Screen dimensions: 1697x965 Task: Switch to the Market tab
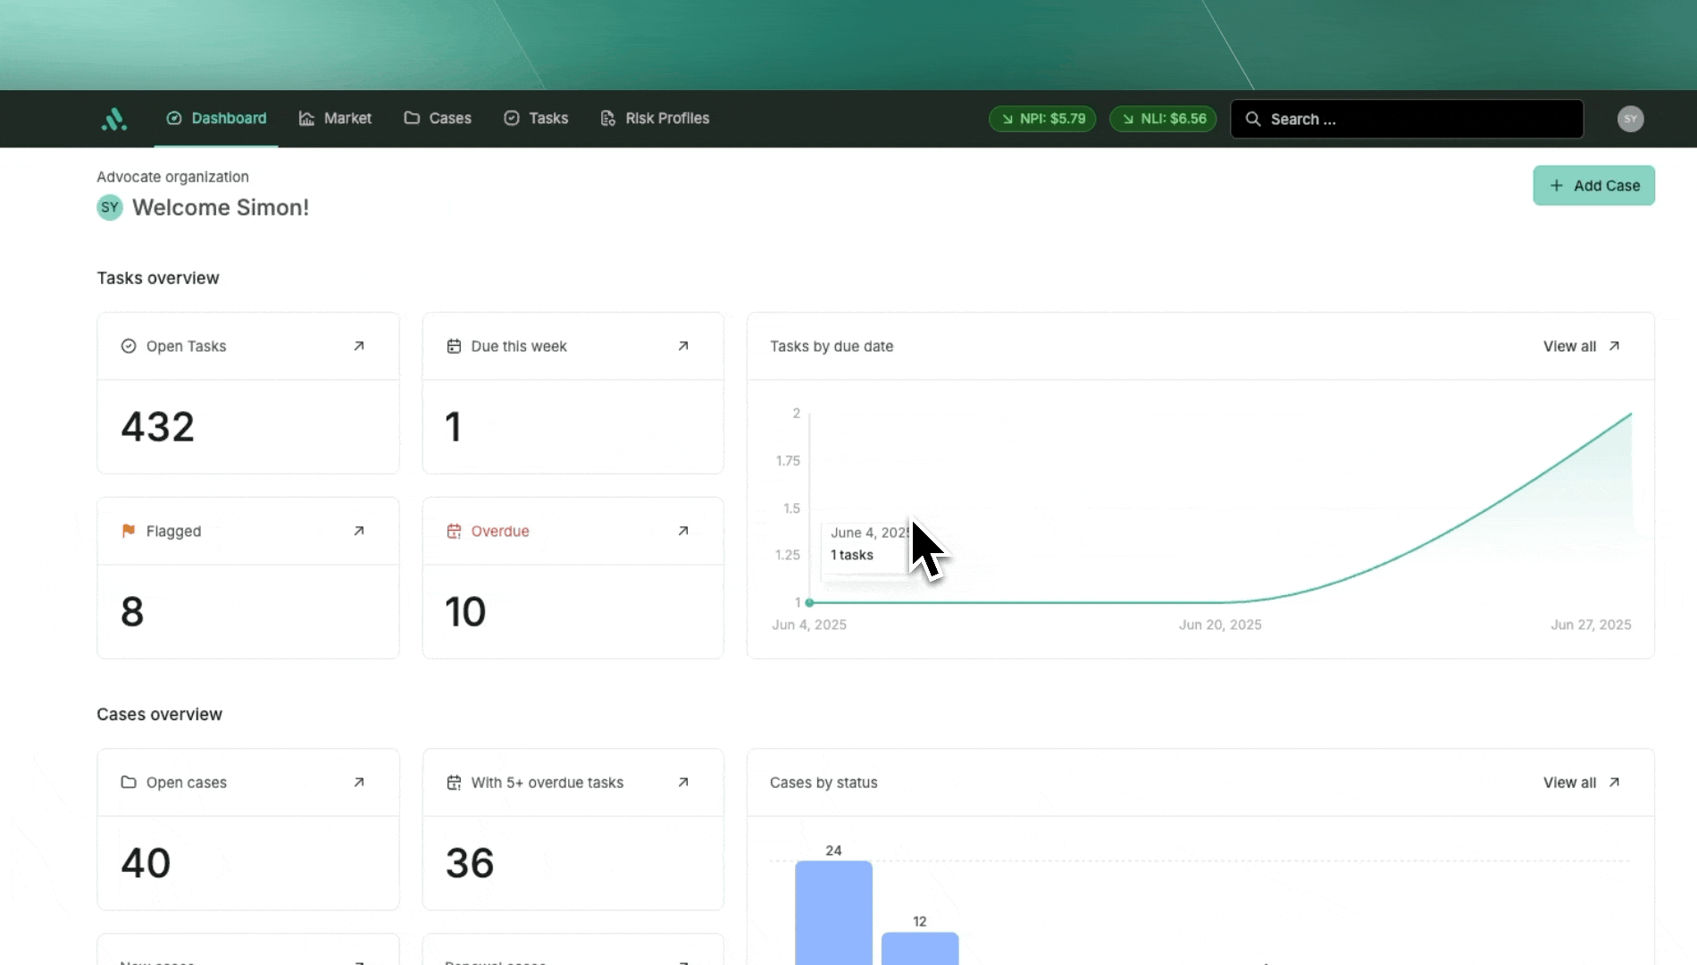click(x=335, y=118)
